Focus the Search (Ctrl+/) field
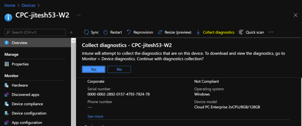This screenshot has height=126, width=302. click(35, 32)
